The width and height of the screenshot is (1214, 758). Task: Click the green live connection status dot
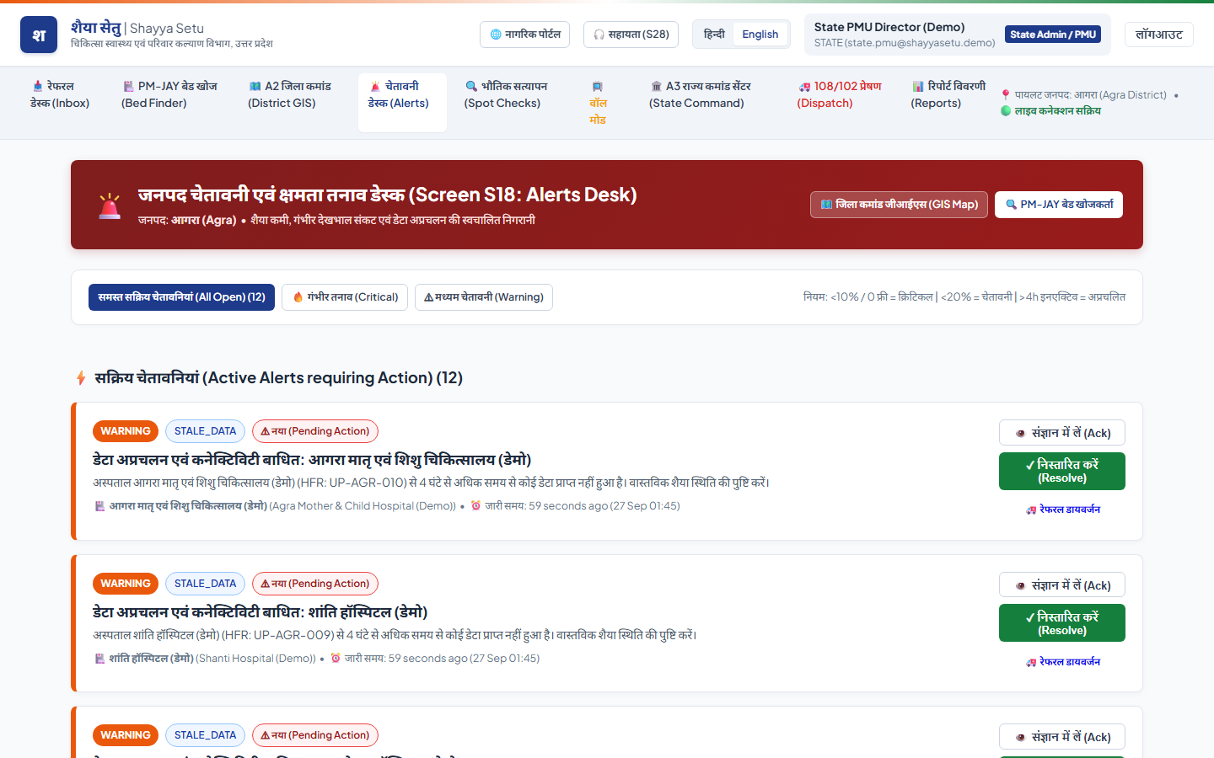tap(1006, 110)
